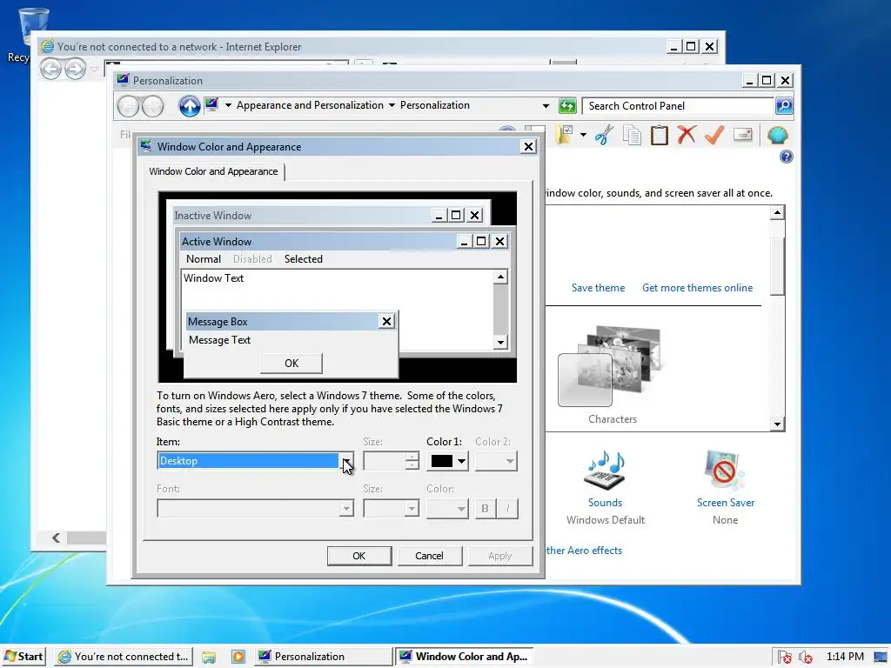The height and width of the screenshot is (668, 891).
Task: Click the teal shell icon in toolbar
Action: click(777, 135)
